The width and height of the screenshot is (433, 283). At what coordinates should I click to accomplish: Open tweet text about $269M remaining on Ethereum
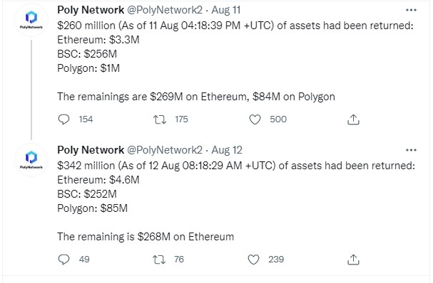[x=196, y=97]
